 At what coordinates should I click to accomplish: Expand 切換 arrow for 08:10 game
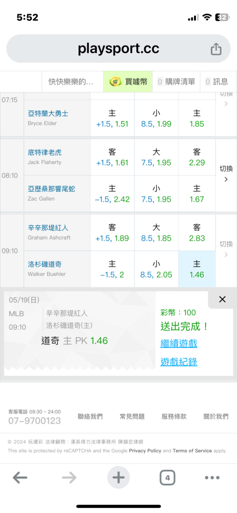coord(226,174)
